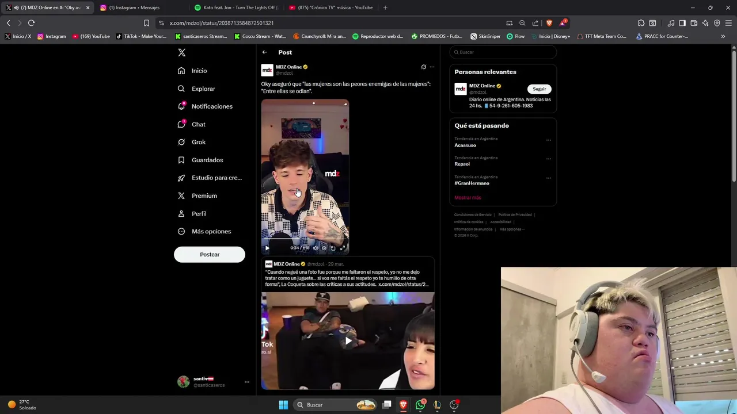The image size is (737, 414).
Task: Click the Grok icon on the post
Action: (x=424, y=67)
